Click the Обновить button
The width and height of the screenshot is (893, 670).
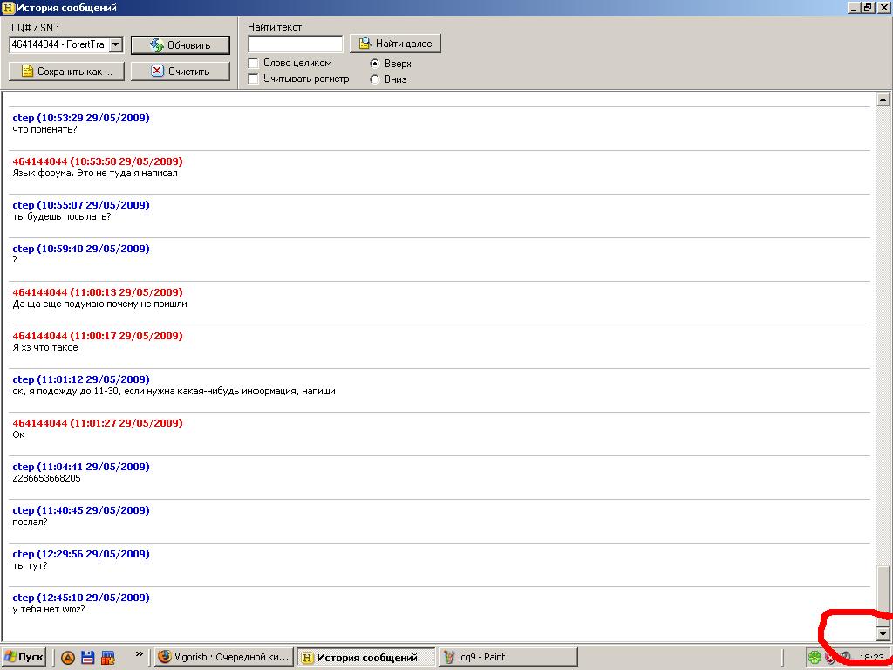180,45
